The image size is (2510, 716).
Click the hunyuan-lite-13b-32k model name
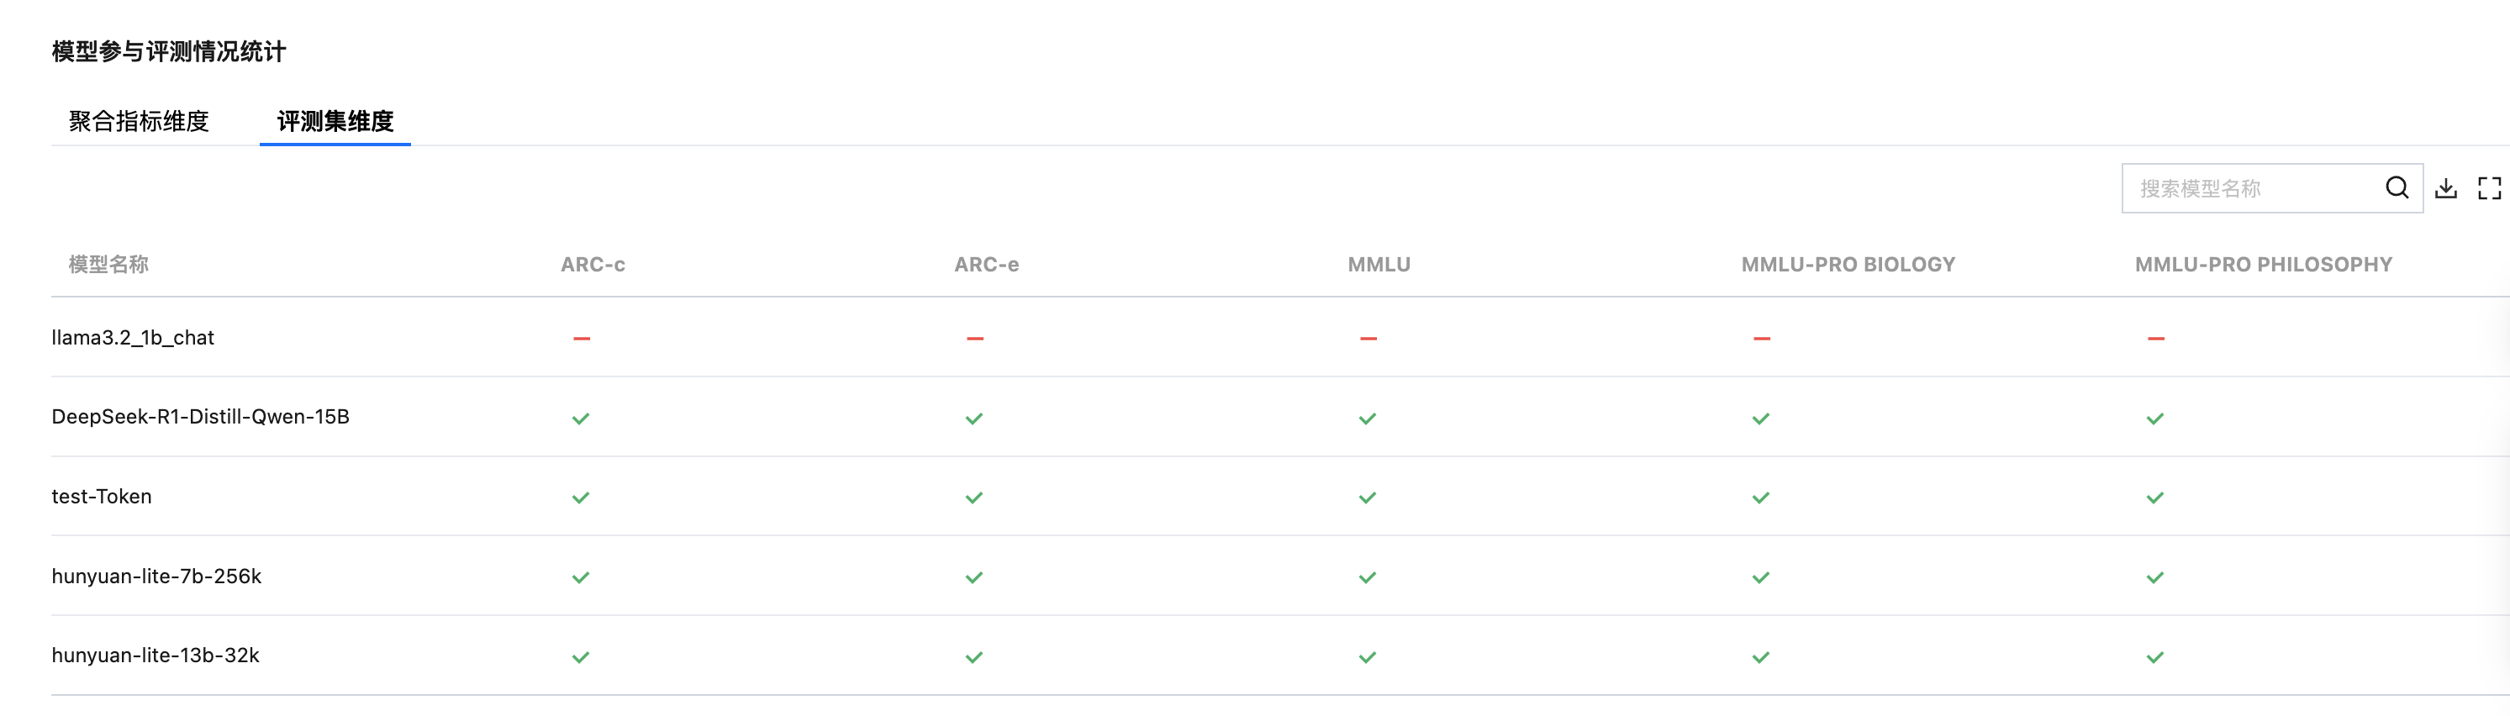click(155, 655)
